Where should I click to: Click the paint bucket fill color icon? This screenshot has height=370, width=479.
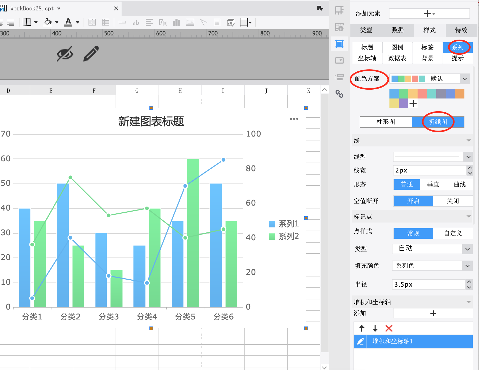(48, 22)
